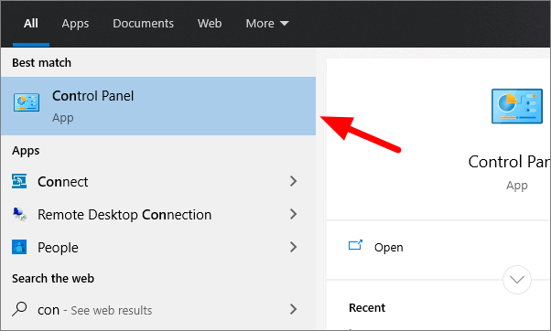Click the Open icon in preview pane
Image resolution: width=551 pixels, height=331 pixels.
tap(355, 245)
